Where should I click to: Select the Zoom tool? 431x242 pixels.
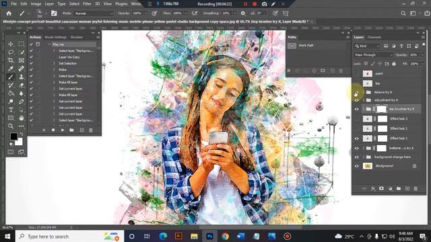pyautogui.click(x=11, y=126)
